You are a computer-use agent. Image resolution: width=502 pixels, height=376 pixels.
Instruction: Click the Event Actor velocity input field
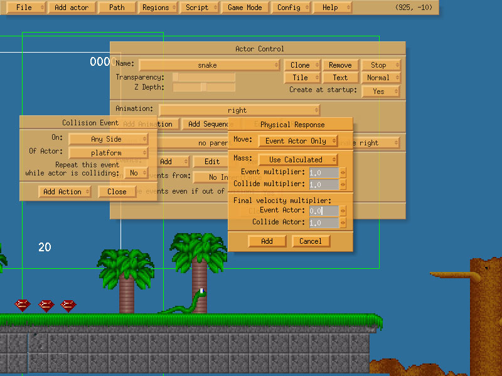pyautogui.click(x=324, y=211)
